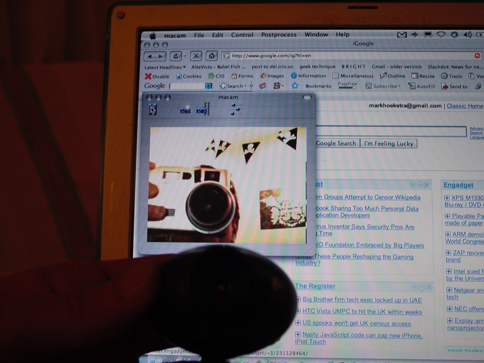Click the Outline web developer toolbar item
484x363 pixels.
[x=393, y=76]
